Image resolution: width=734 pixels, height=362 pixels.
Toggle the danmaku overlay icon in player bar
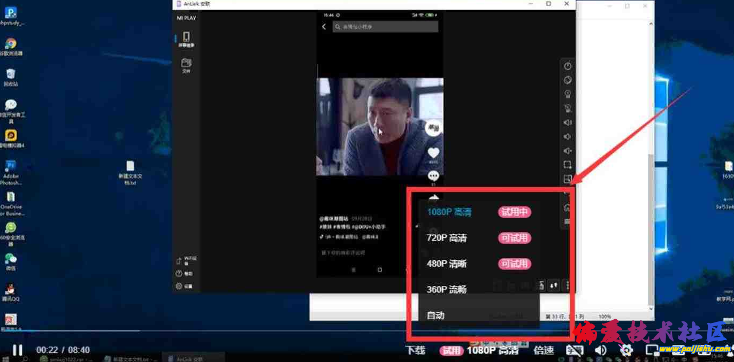pos(574,350)
